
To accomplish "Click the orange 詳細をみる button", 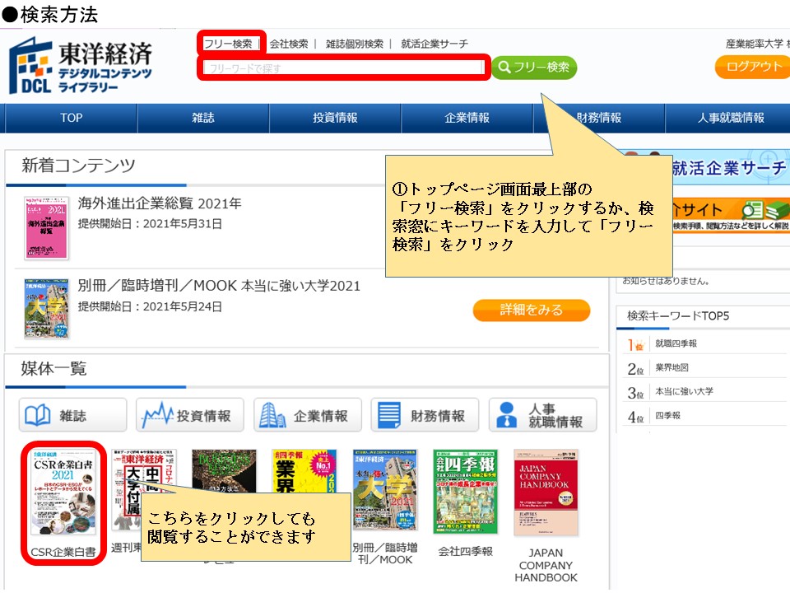I will click(x=532, y=310).
